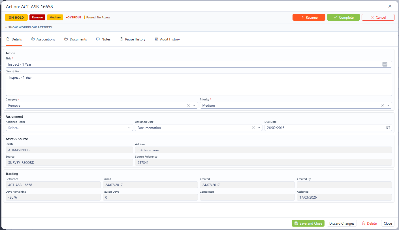399x230 pixels.
Task: Click the trash Delete button
Action: pyautogui.click(x=369, y=223)
